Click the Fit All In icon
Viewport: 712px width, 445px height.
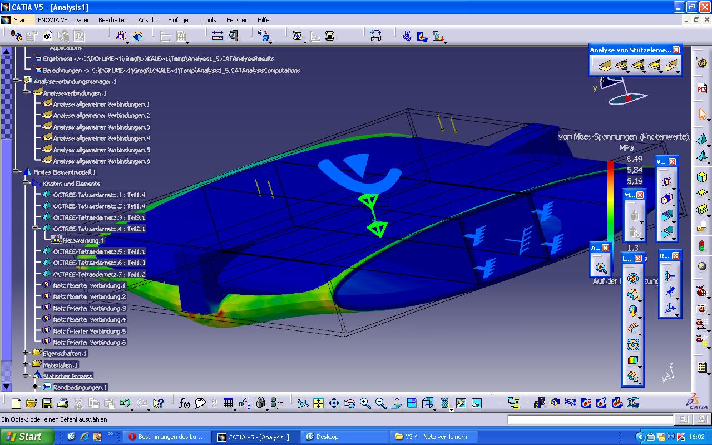pos(318,403)
